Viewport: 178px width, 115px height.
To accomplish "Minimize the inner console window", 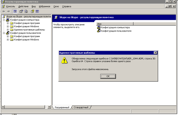I will [166, 7].
